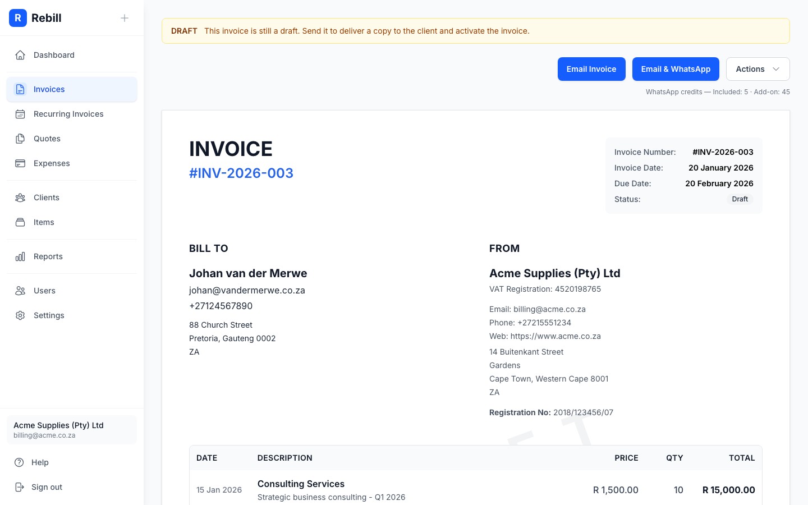Open the acme.co.za website link
Image resolution: width=808 pixels, height=505 pixels.
click(555, 336)
